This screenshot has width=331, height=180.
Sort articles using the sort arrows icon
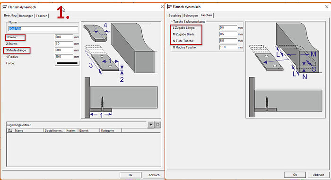click(10, 130)
